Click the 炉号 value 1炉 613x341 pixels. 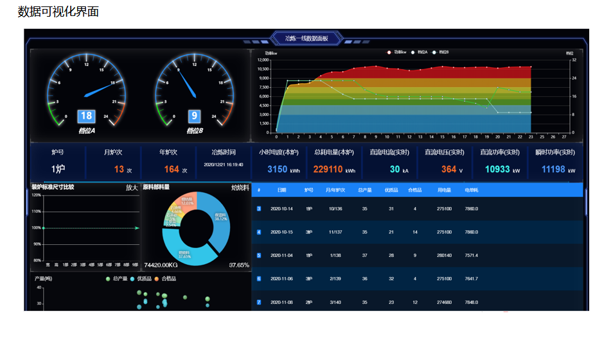[x=58, y=169]
